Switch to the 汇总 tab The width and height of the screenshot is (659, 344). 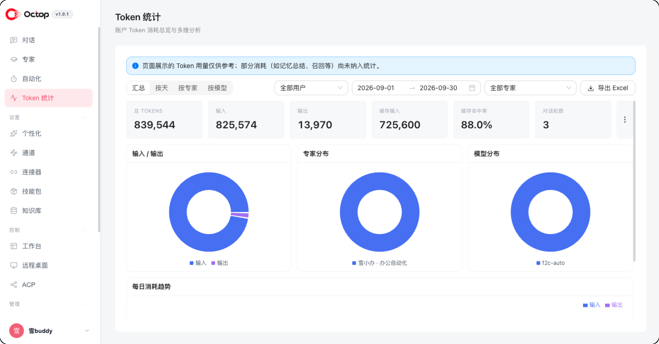coord(139,88)
